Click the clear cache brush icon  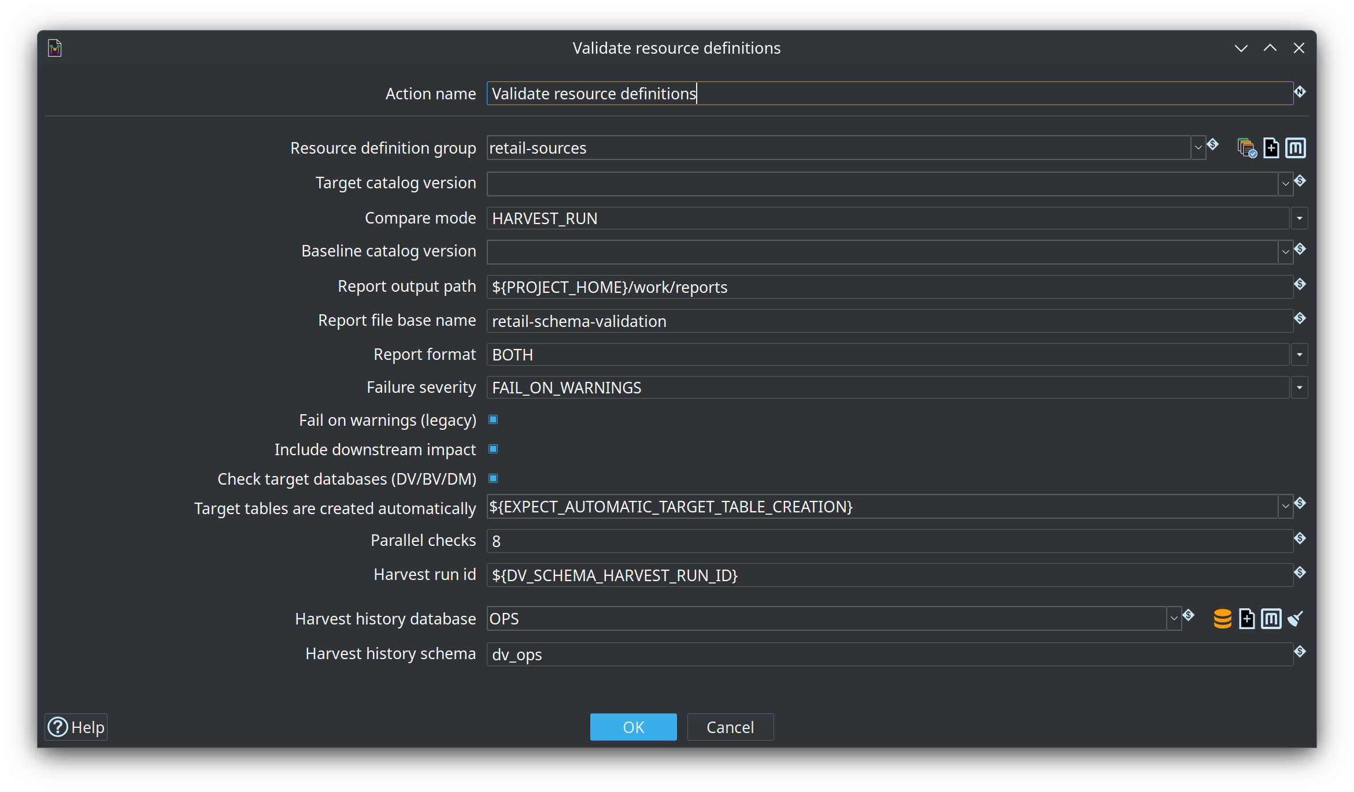point(1295,619)
